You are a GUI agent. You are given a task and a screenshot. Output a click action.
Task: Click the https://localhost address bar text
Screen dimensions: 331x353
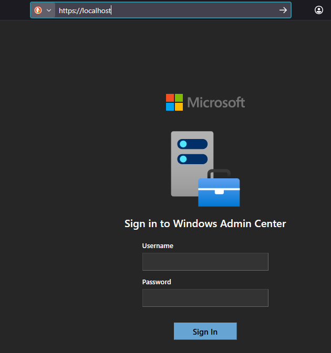tap(85, 10)
